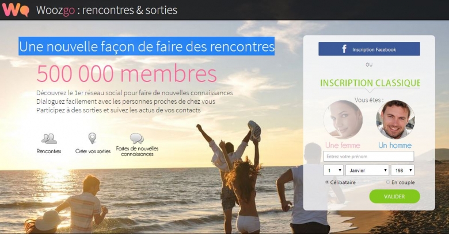This screenshot has height=234, width=449.
Task: Click the Rencontres people icon
Action: tap(49, 139)
